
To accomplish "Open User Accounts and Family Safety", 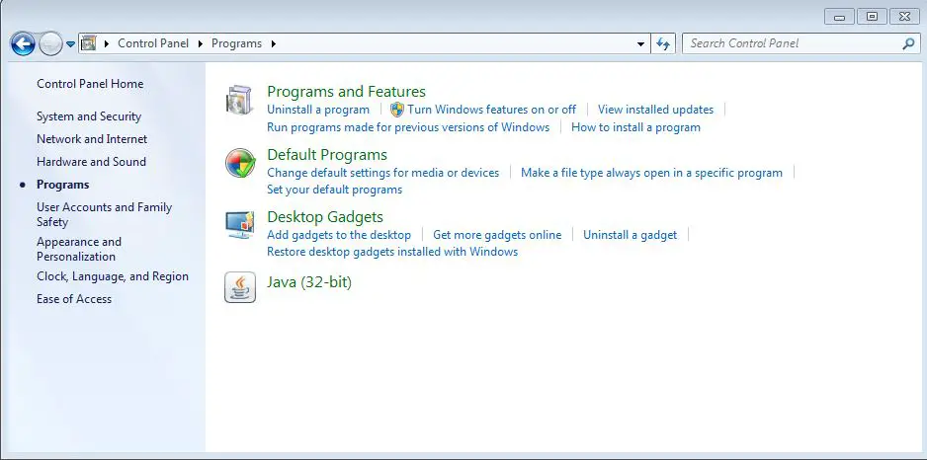I will (104, 214).
